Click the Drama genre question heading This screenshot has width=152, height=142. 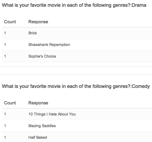(x=74, y=5)
